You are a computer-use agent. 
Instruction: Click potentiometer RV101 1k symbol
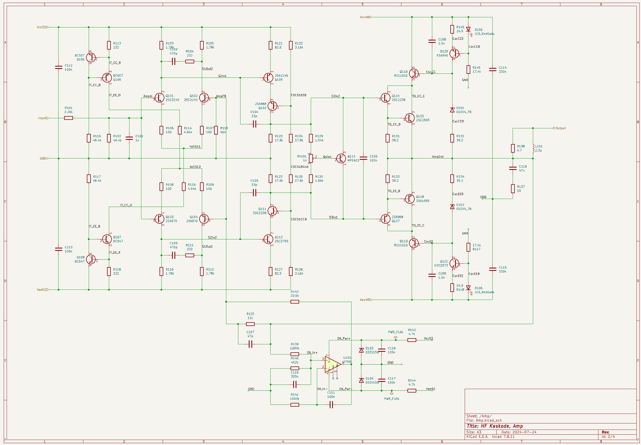[311, 158]
